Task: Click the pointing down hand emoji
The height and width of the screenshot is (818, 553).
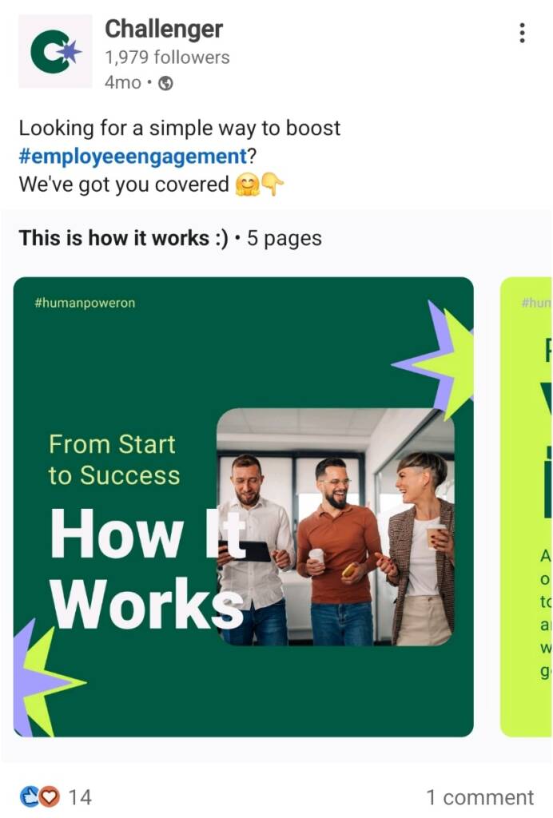Action: coord(273,185)
